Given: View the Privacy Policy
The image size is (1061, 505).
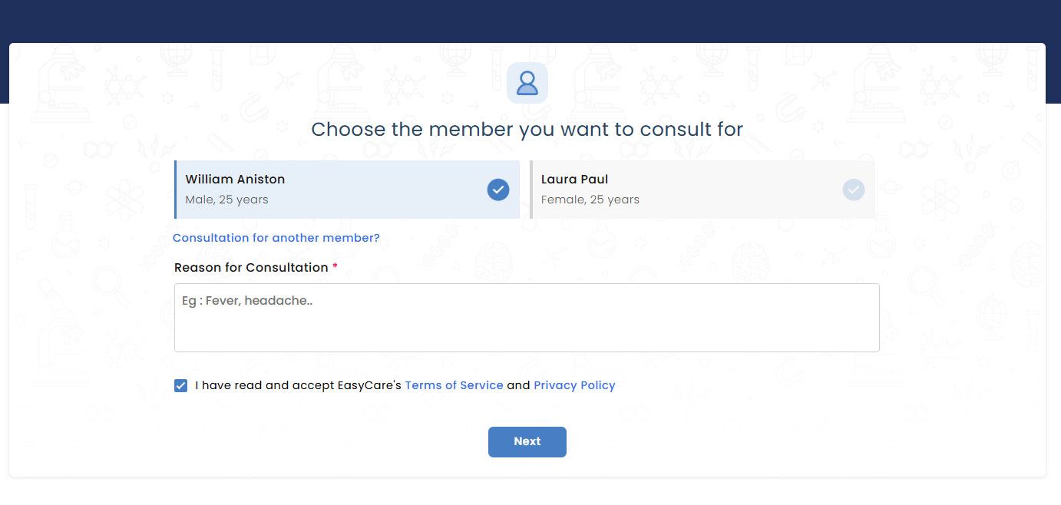Looking at the screenshot, I should (x=574, y=385).
